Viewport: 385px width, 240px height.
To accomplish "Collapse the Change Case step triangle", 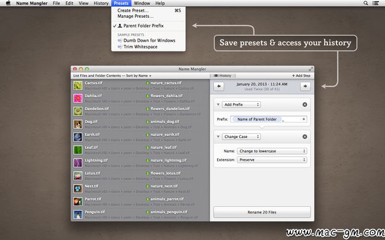I will click(x=218, y=136).
